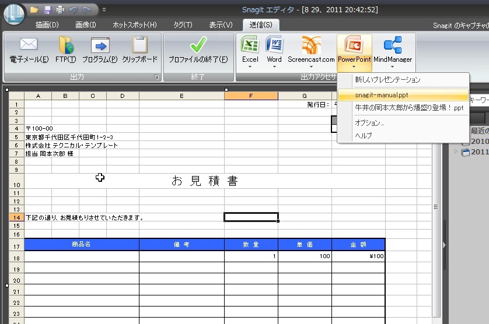Click the PowerPoint output icon
This screenshot has width=489, height=324.
tap(354, 45)
